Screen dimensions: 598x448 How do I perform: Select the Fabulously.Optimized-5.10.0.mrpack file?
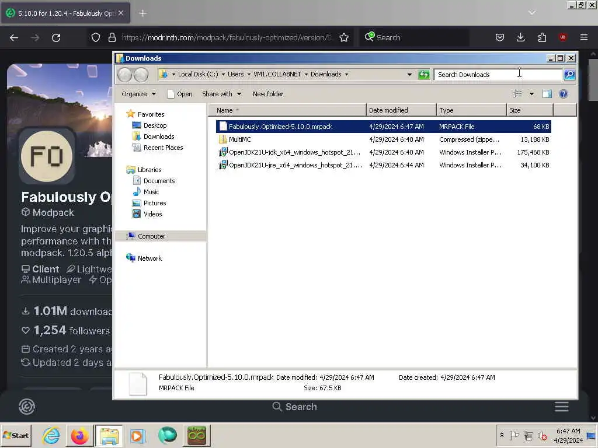pos(383,127)
